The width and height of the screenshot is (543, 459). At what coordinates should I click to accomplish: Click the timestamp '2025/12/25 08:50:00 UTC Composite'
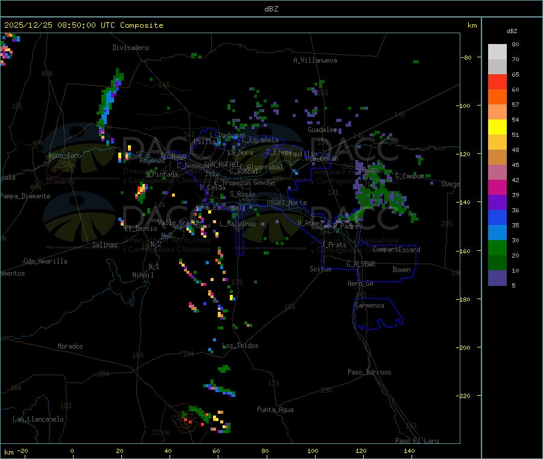[x=83, y=25]
